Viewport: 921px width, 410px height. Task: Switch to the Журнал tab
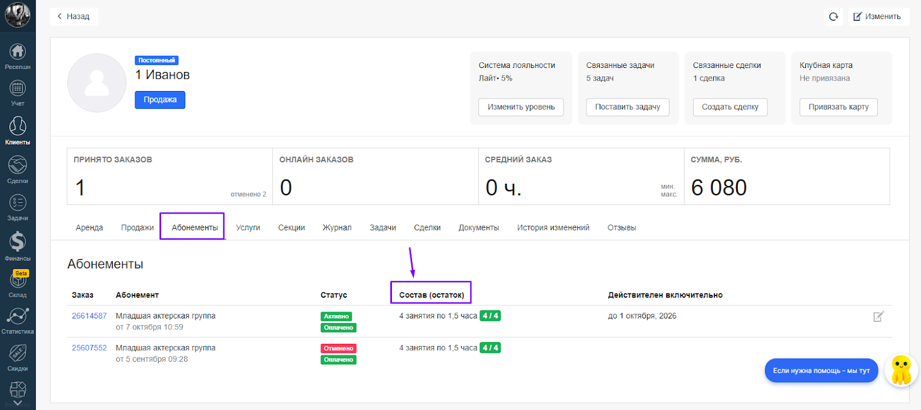pos(337,227)
